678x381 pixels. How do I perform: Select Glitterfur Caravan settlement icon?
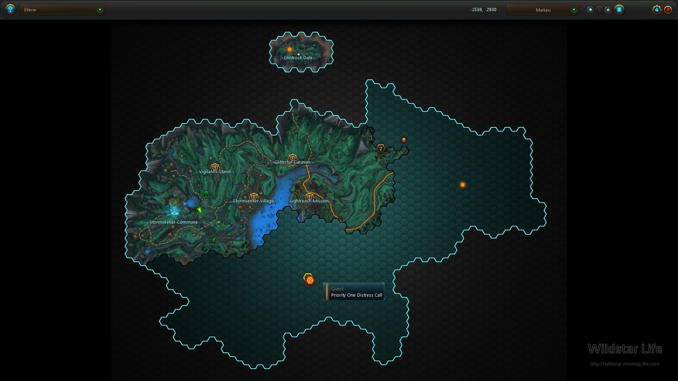(x=292, y=158)
